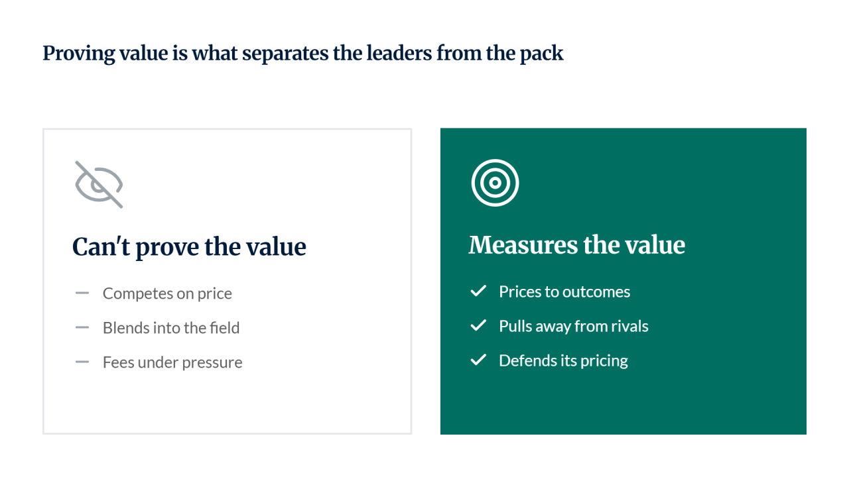Select the Can't prove the value heading
Screen dimensions: 849x477
click(189, 247)
